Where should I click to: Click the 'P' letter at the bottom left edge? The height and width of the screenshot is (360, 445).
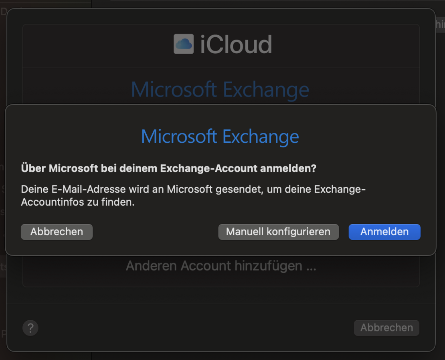pyautogui.click(x=3, y=334)
